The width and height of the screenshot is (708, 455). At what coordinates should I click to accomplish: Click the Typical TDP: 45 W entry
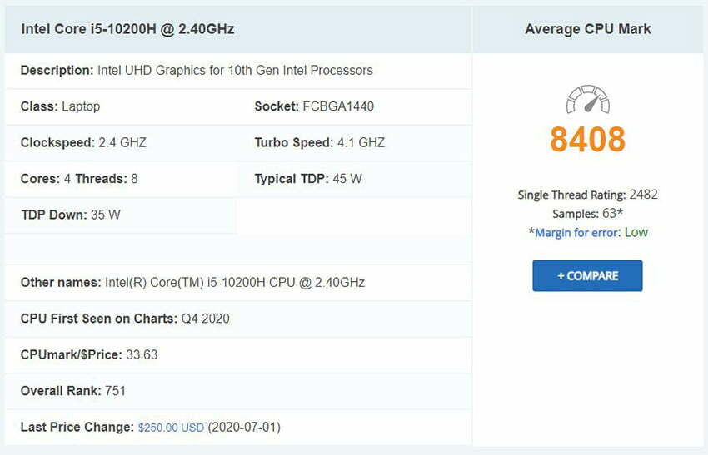click(x=308, y=179)
